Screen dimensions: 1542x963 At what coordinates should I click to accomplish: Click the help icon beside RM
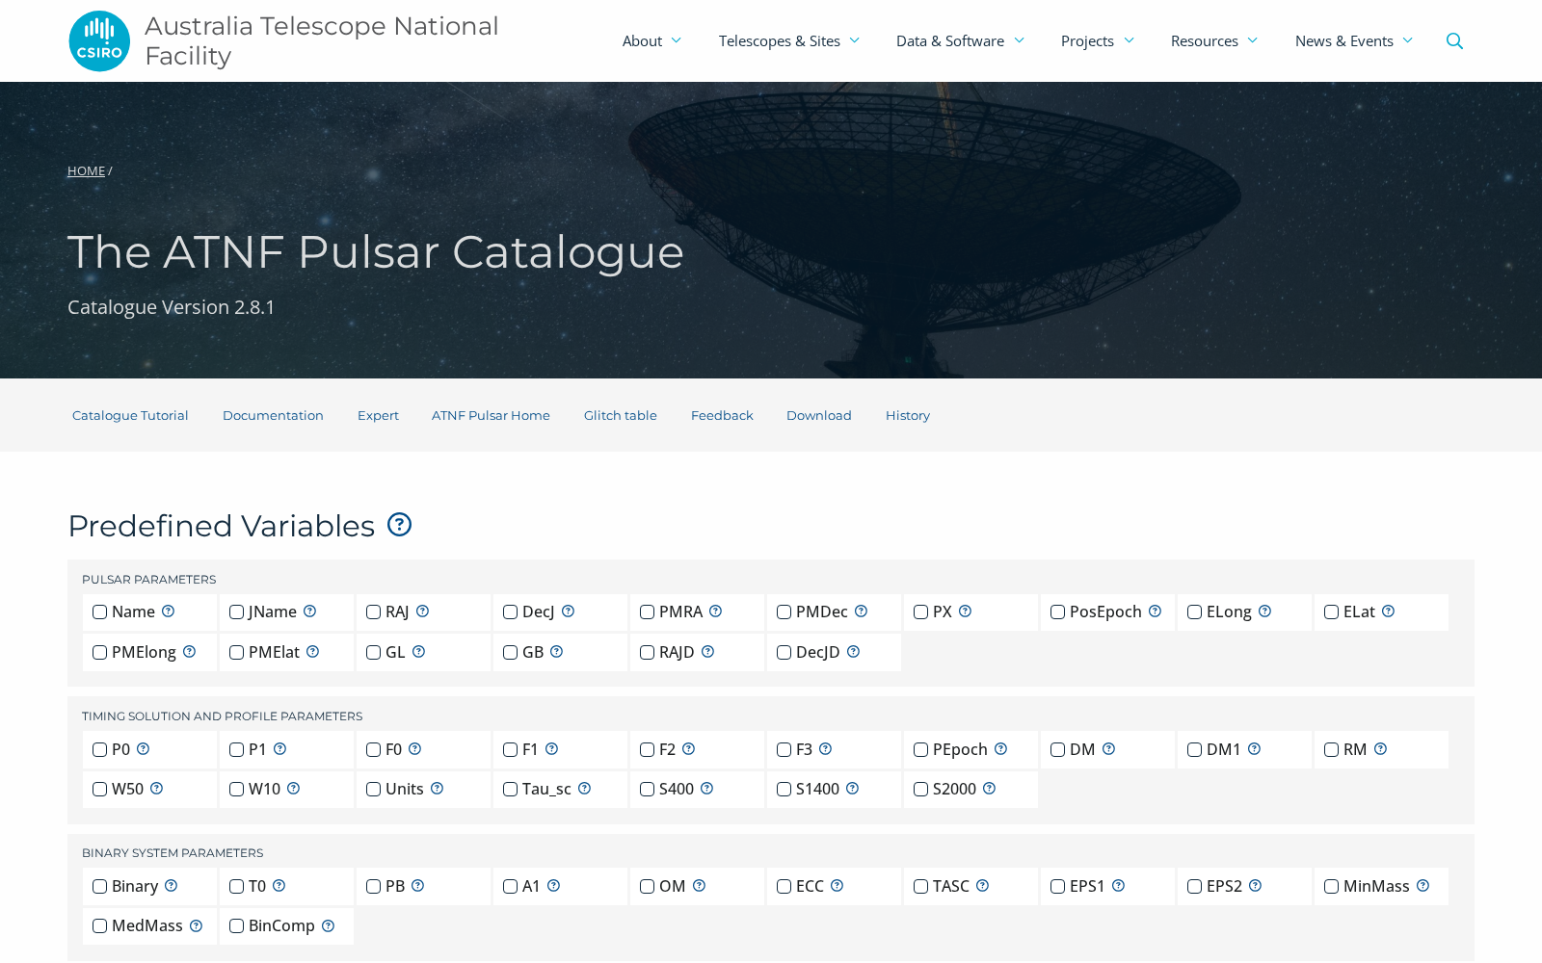tap(1380, 749)
